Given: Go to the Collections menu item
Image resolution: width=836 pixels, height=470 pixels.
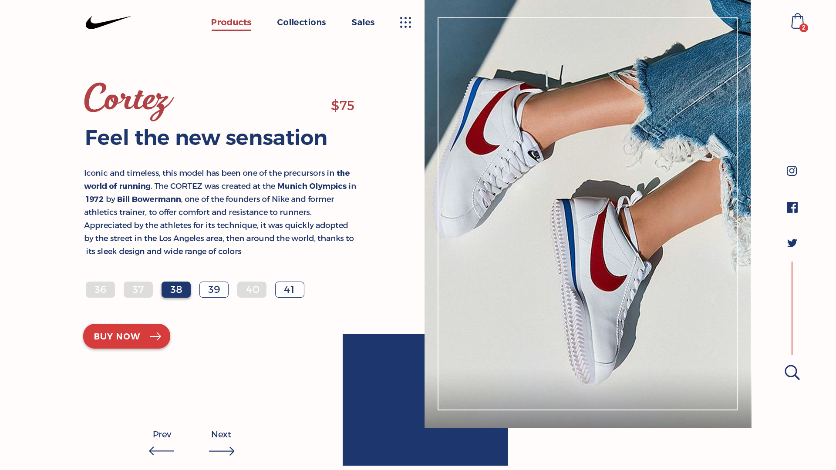Looking at the screenshot, I should click(301, 22).
